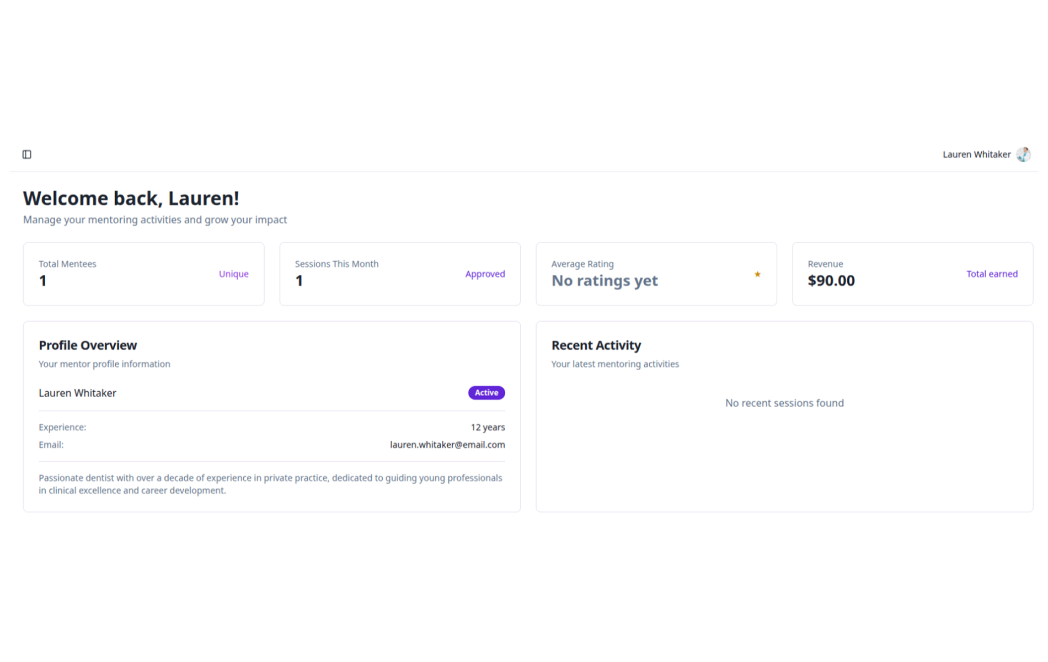
Task: Click Lauren Whitaker's profile avatar
Action: tap(1023, 154)
